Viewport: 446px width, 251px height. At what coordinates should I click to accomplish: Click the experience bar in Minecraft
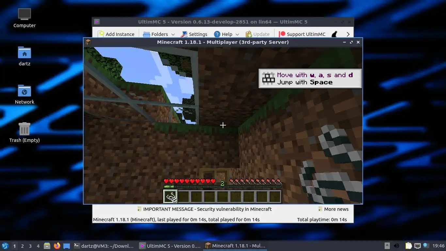coord(222,187)
